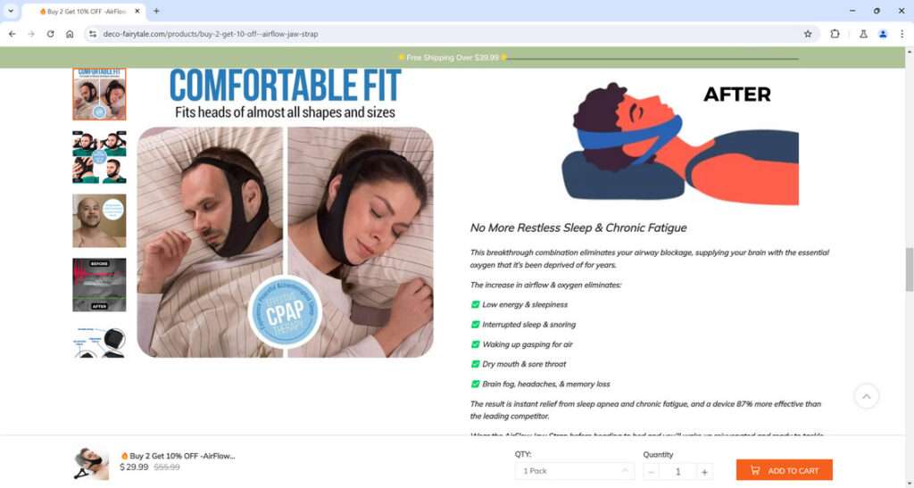Go to the browser home page
Image resolution: width=914 pixels, height=488 pixels.
(x=70, y=34)
